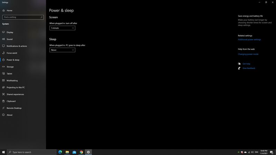Screen dimensions: 276x155
Task: Click the Find a setting field
Action: [23, 17]
